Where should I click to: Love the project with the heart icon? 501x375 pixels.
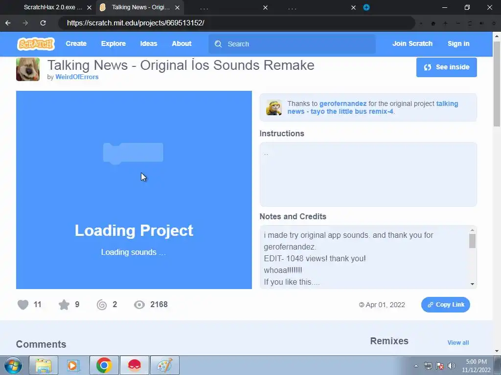tap(23, 305)
